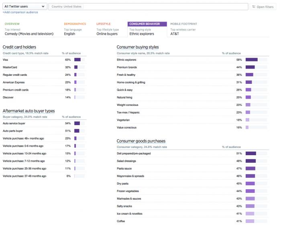Click the Visa percentage bar
This screenshot has height=231, width=281.
click(77, 60)
